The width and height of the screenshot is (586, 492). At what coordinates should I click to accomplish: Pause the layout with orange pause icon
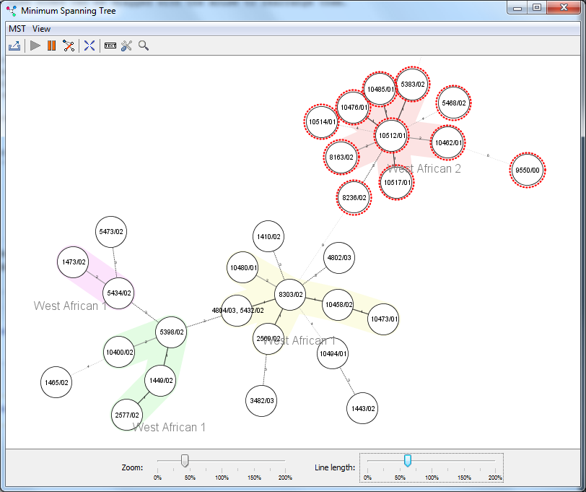tap(52, 46)
